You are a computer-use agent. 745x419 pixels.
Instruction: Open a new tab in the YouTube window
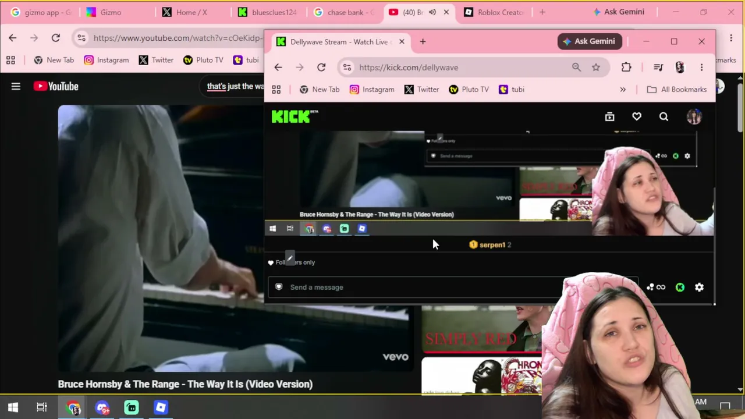[542, 12]
